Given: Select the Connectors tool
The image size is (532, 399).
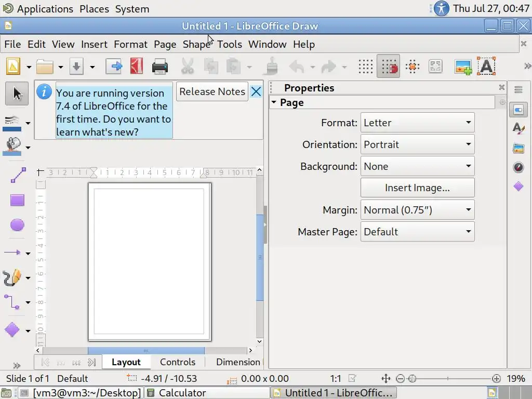Looking at the screenshot, I should (12, 302).
